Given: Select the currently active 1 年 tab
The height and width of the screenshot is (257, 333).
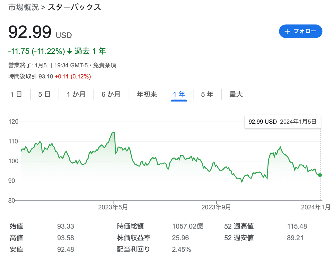Looking at the screenshot, I should click(x=179, y=94).
